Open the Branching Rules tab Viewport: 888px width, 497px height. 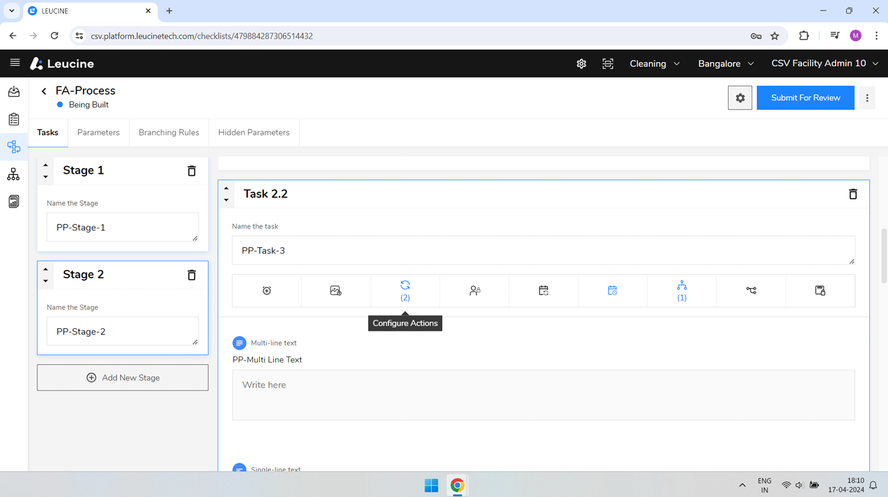pos(168,132)
